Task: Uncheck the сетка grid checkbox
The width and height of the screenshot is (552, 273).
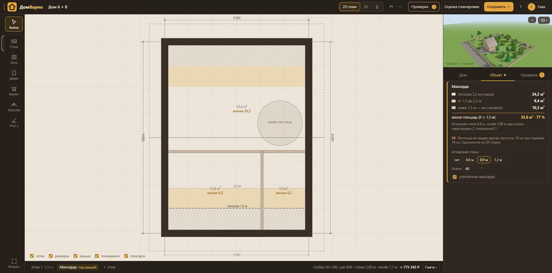Action: 32,256
